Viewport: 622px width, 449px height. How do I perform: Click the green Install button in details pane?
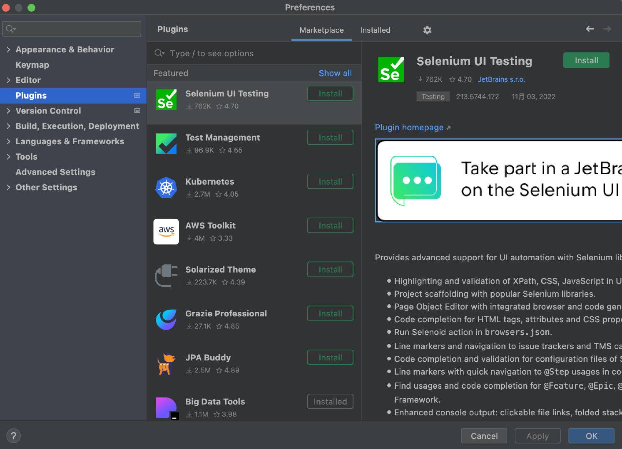point(586,60)
